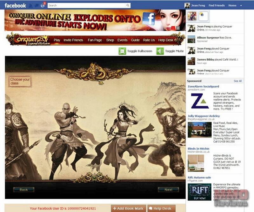Click the Facebook User ID text
The width and height of the screenshot is (254, 212).
63,209
